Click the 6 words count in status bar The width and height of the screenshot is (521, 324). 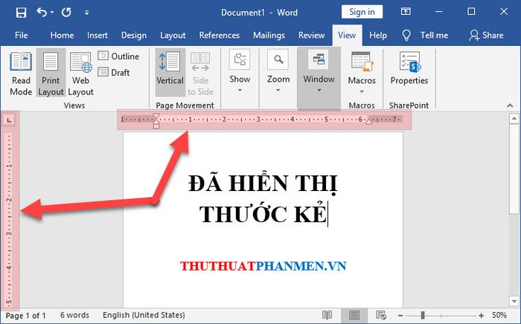(74, 316)
